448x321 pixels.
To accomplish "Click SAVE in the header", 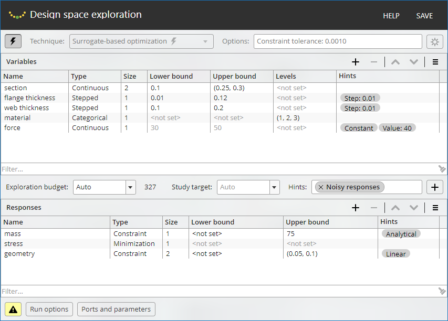I will pyautogui.click(x=424, y=16).
